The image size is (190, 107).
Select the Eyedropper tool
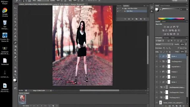(15, 26)
